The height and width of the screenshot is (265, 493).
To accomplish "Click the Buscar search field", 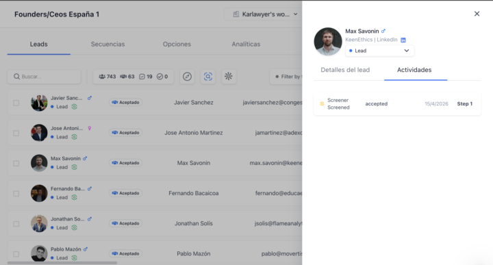I will point(44,77).
